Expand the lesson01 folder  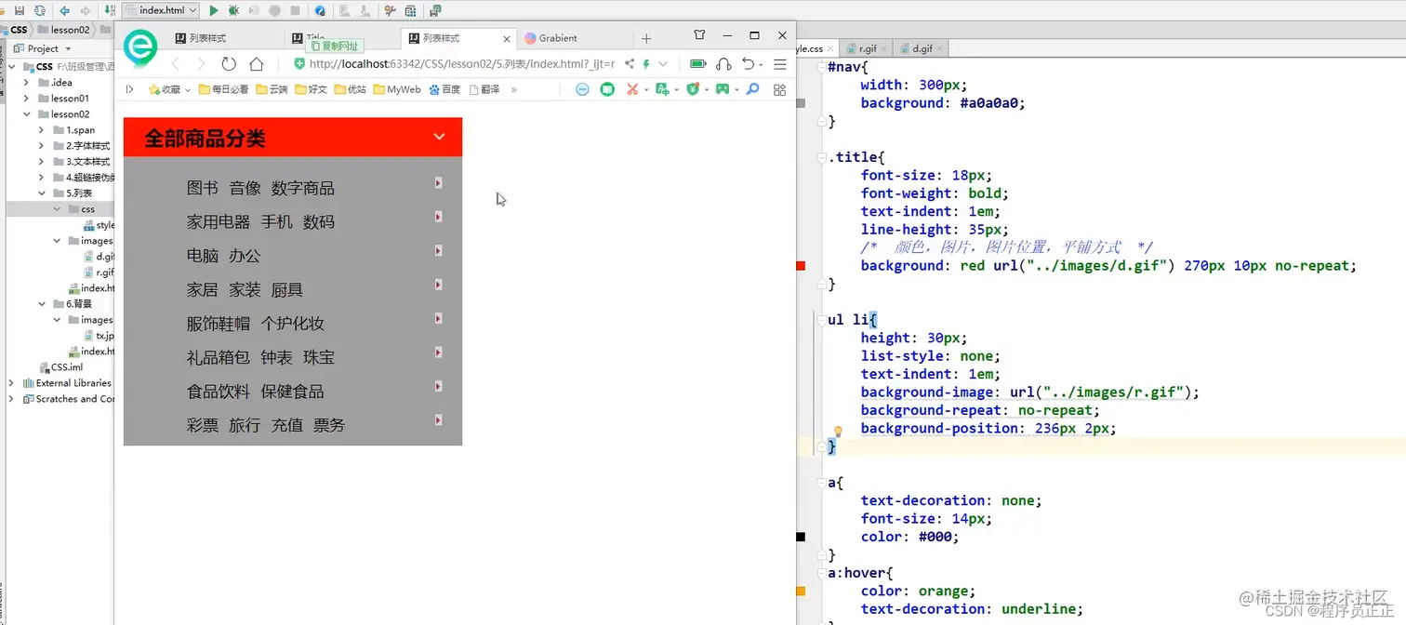pos(27,99)
